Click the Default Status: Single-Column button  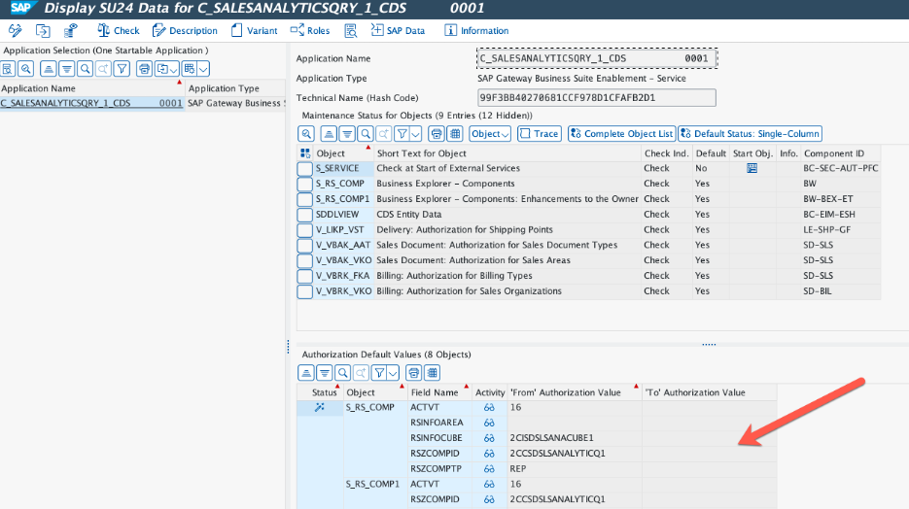click(x=750, y=134)
